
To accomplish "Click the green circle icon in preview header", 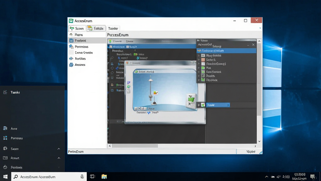I will point(136,72).
